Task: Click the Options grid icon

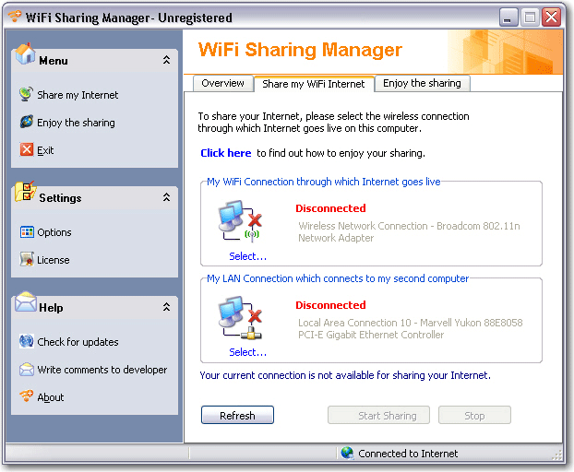Action: 27,231
